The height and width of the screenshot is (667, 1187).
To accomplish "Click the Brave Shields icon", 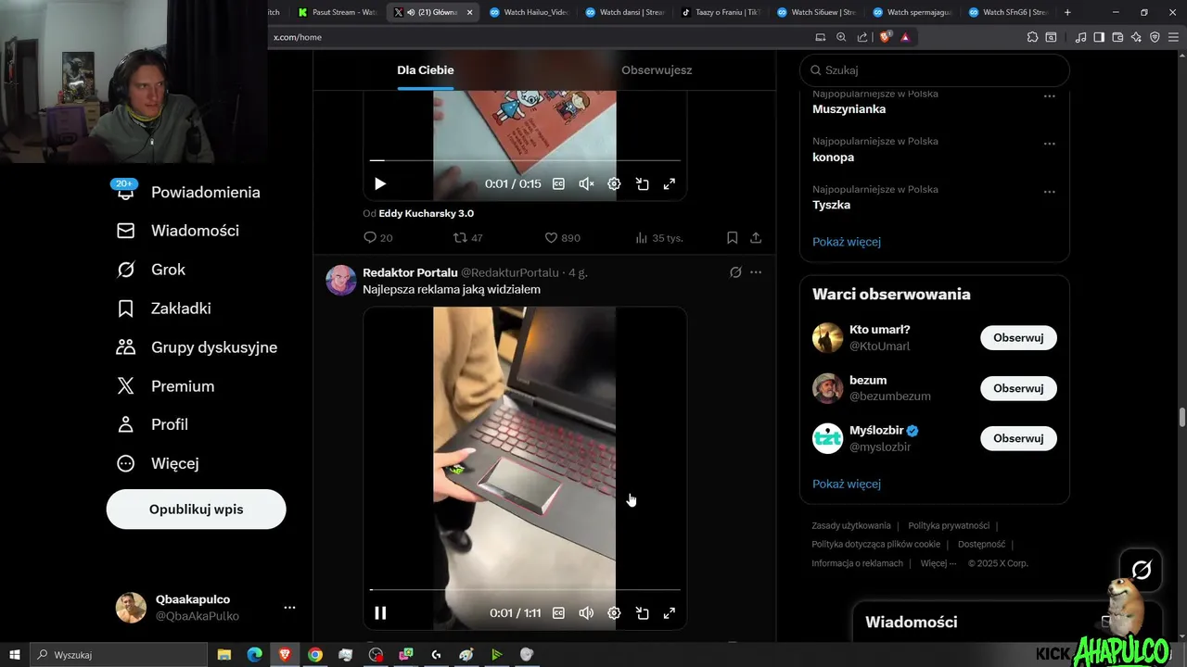I will tap(886, 37).
